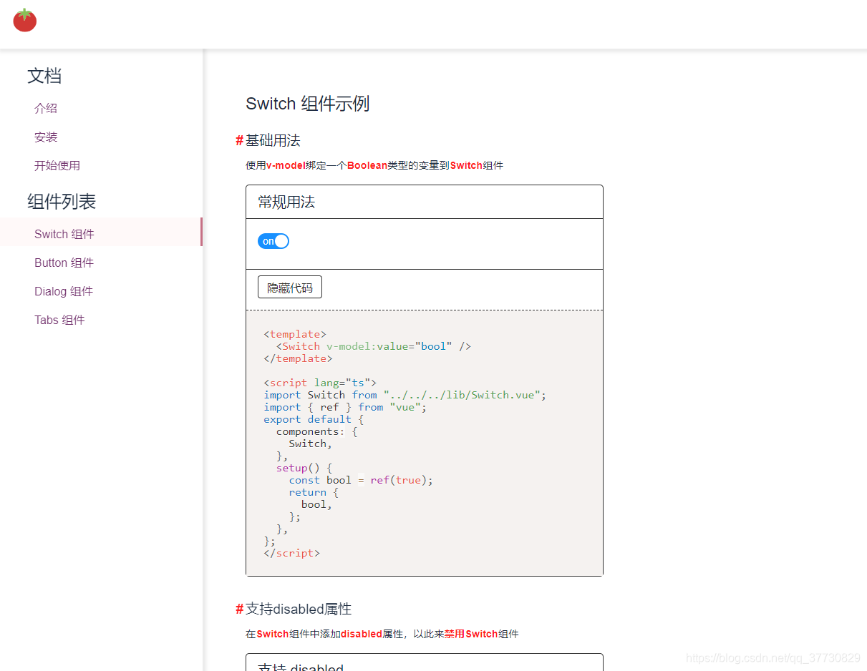Click the tomato logo icon
The height and width of the screenshot is (671, 867).
pos(25,20)
